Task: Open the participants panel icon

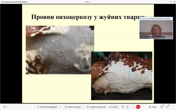Action: (x=161, y=107)
